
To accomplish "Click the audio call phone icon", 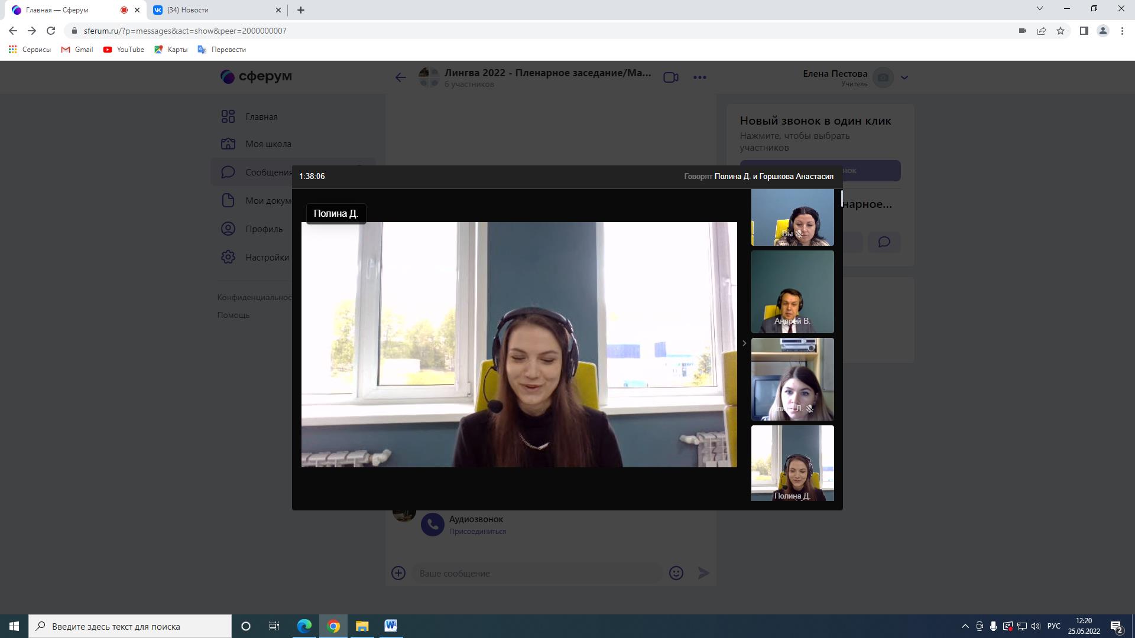I will point(432,525).
